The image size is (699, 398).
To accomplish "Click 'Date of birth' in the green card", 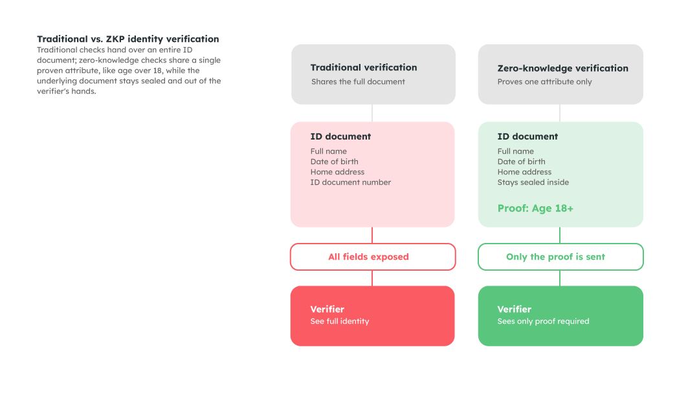I will pyautogui.click(x=521, y=162).
